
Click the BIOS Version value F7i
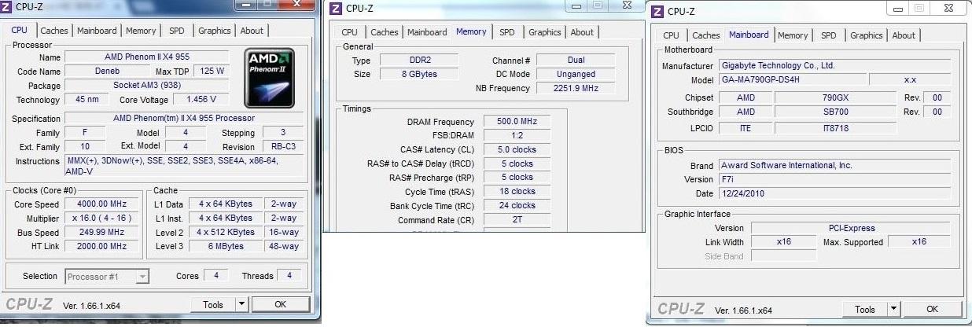pyautogui.click(x=834, y=179)
